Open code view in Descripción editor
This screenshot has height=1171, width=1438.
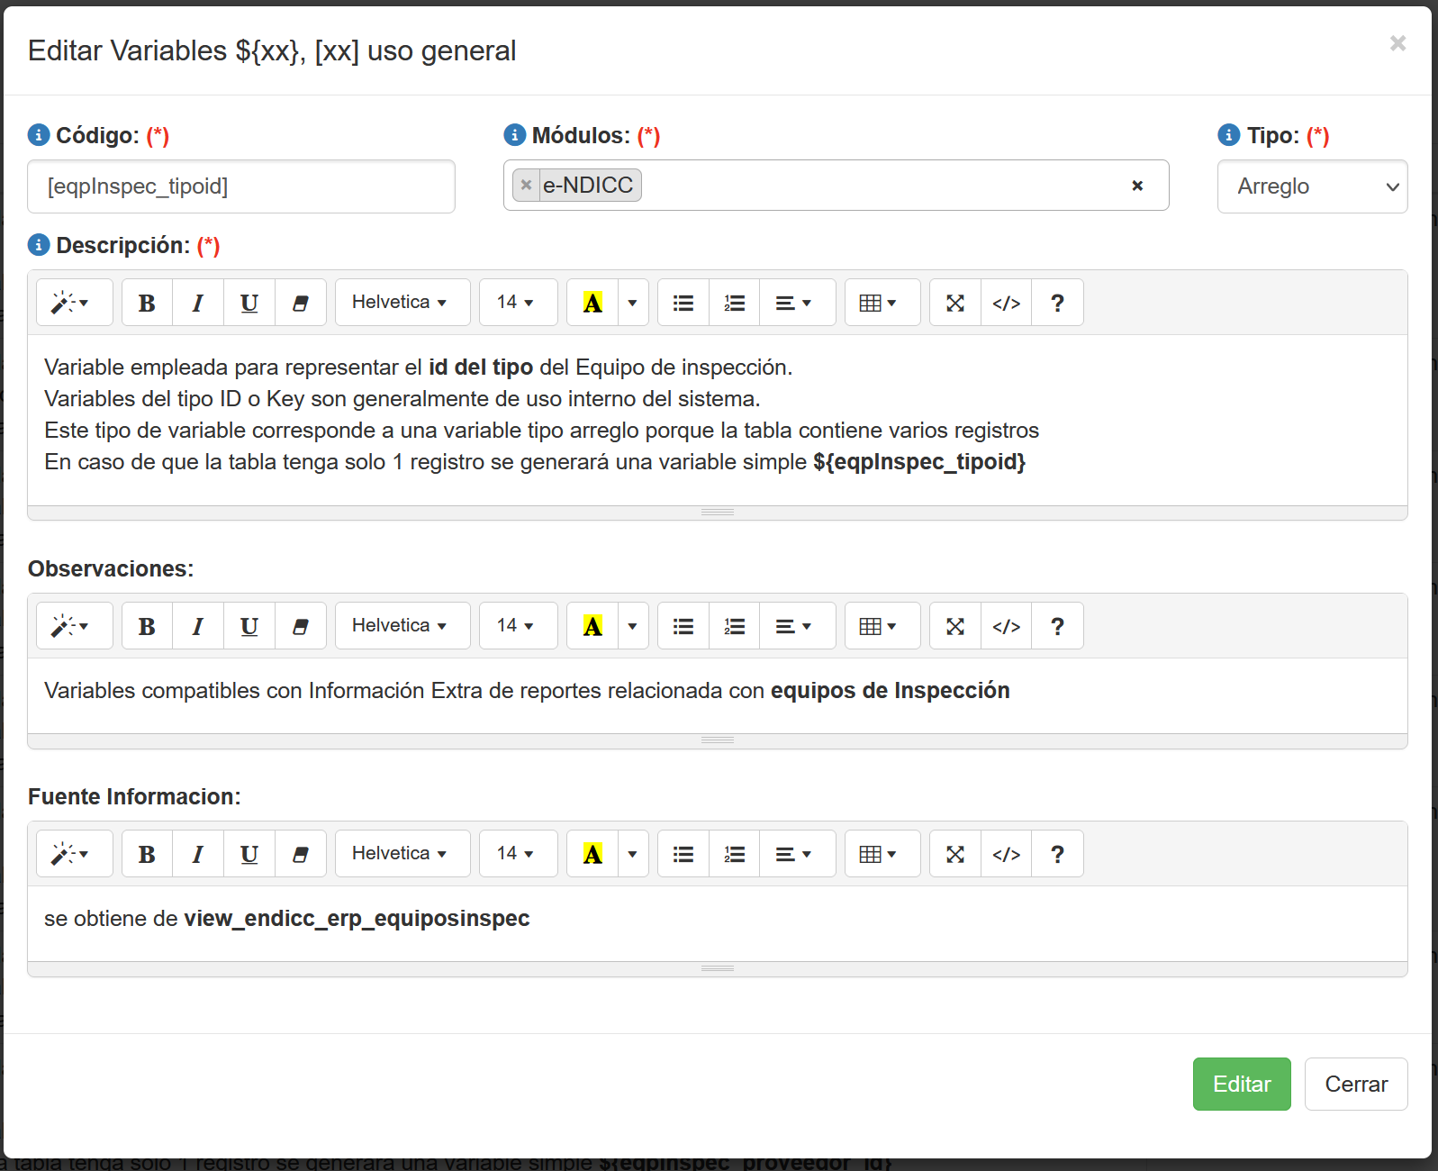(1006, 303)
